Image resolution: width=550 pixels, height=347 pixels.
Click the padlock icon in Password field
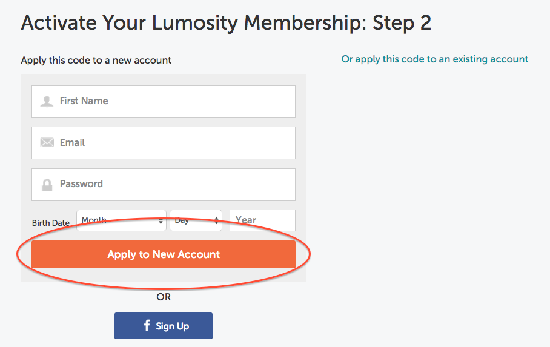(x=47, y=184)
